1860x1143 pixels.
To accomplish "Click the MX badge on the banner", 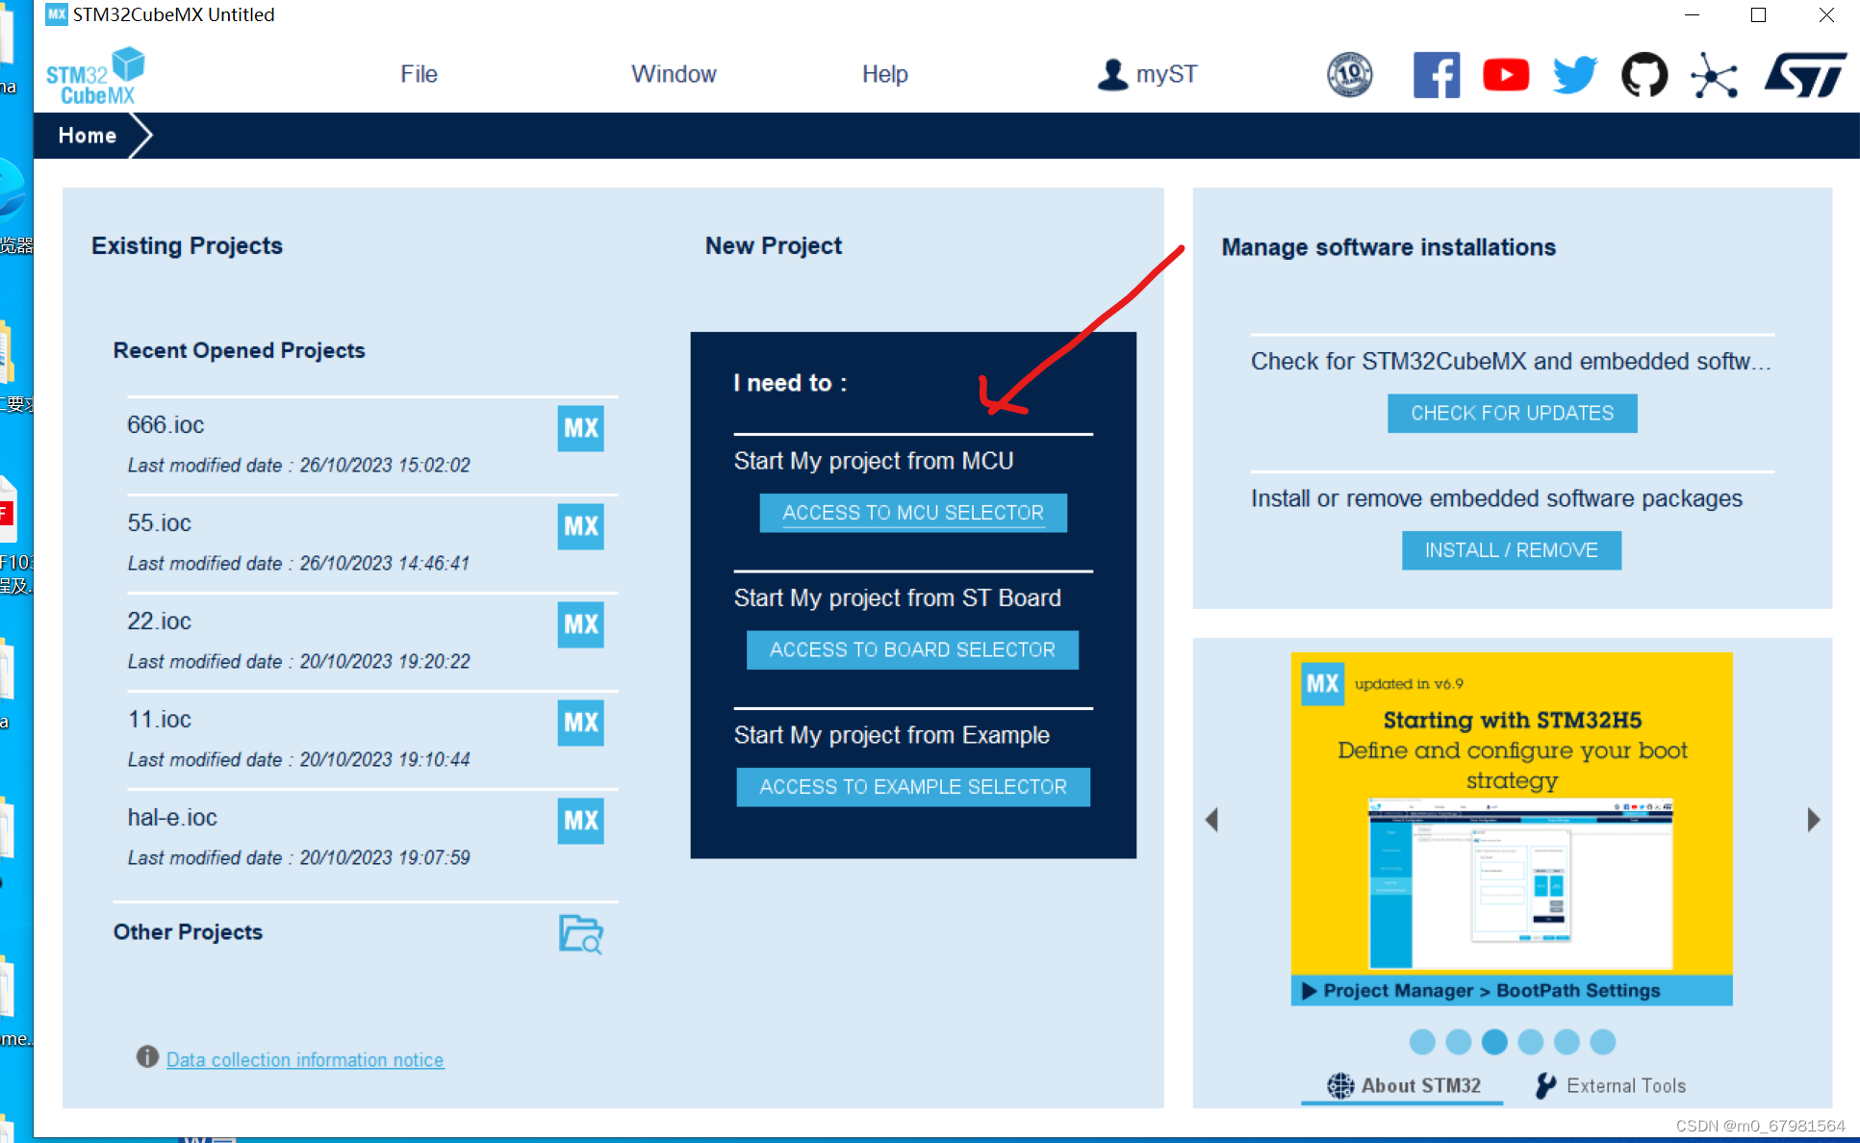I will 1322,684.
